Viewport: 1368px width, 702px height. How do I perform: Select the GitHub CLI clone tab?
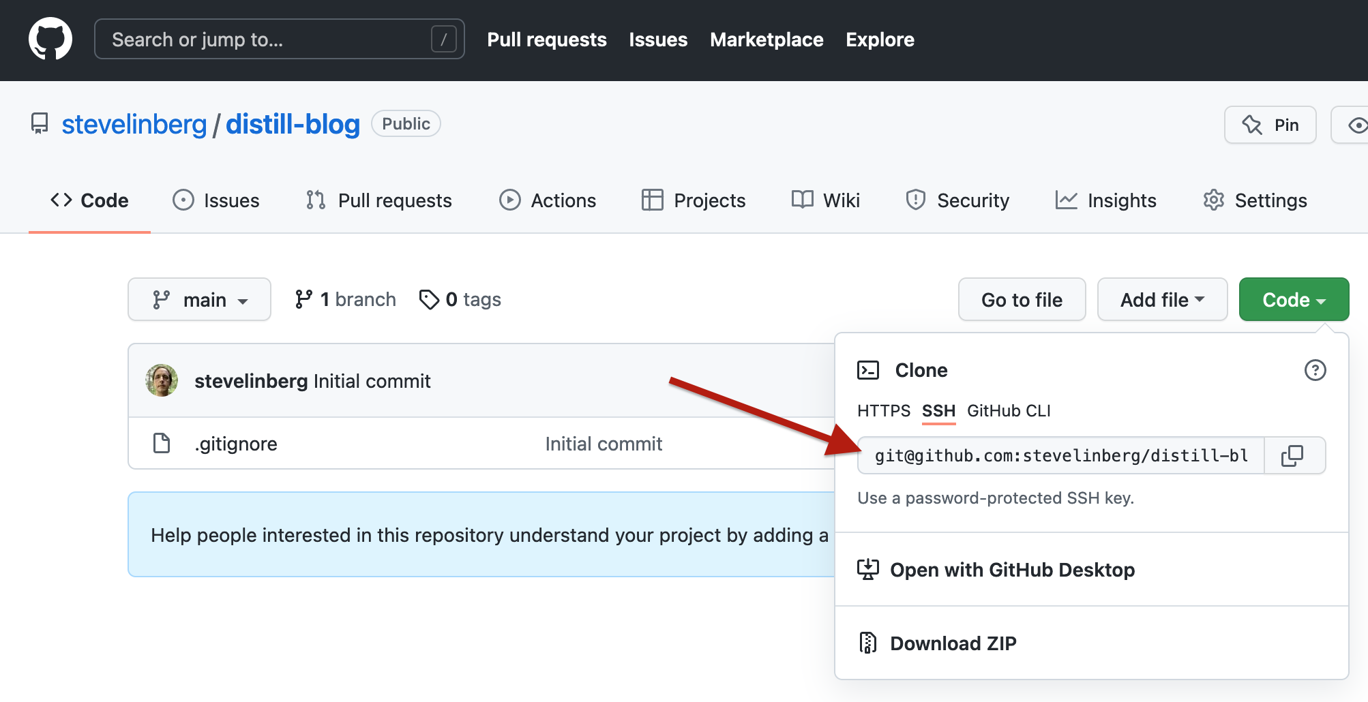pyautogui.click(x=1009, y=411)
